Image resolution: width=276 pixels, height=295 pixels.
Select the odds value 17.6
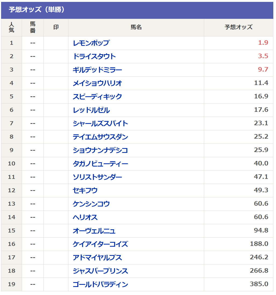261,110
